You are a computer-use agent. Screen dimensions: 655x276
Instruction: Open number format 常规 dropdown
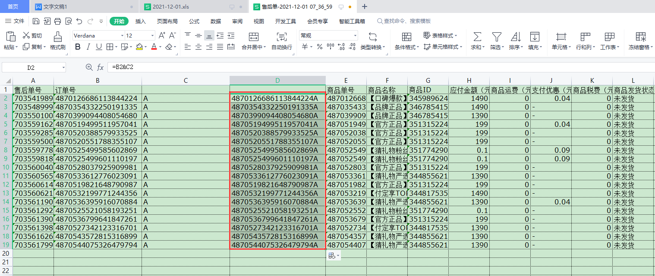pyautogui.click(x=355, y=35)
